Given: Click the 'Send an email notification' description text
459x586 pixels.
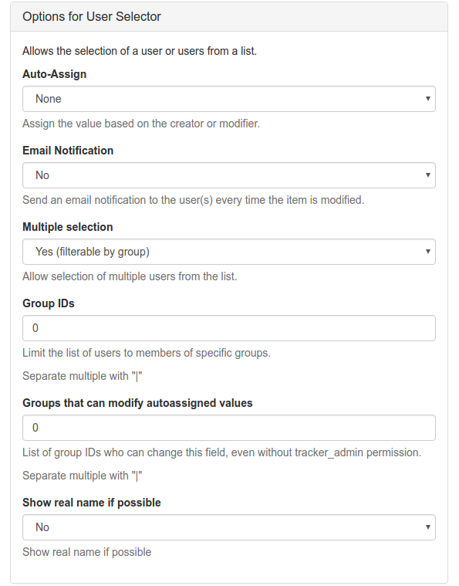Looking at the screenshot, I should point(193,200).
